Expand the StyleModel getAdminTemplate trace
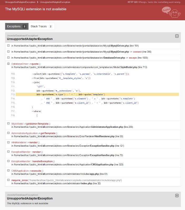Viewport: 185px width, 210px height. [x=8, y=124]
